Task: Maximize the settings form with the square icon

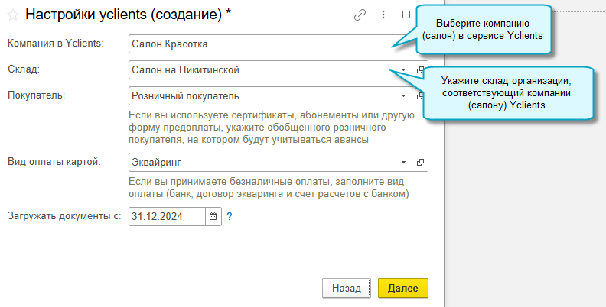Action: tap(406, 15)
